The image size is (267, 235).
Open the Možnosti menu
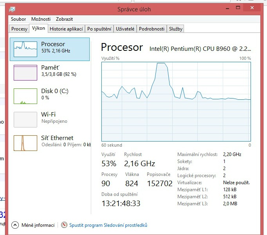tap(41, 19)
